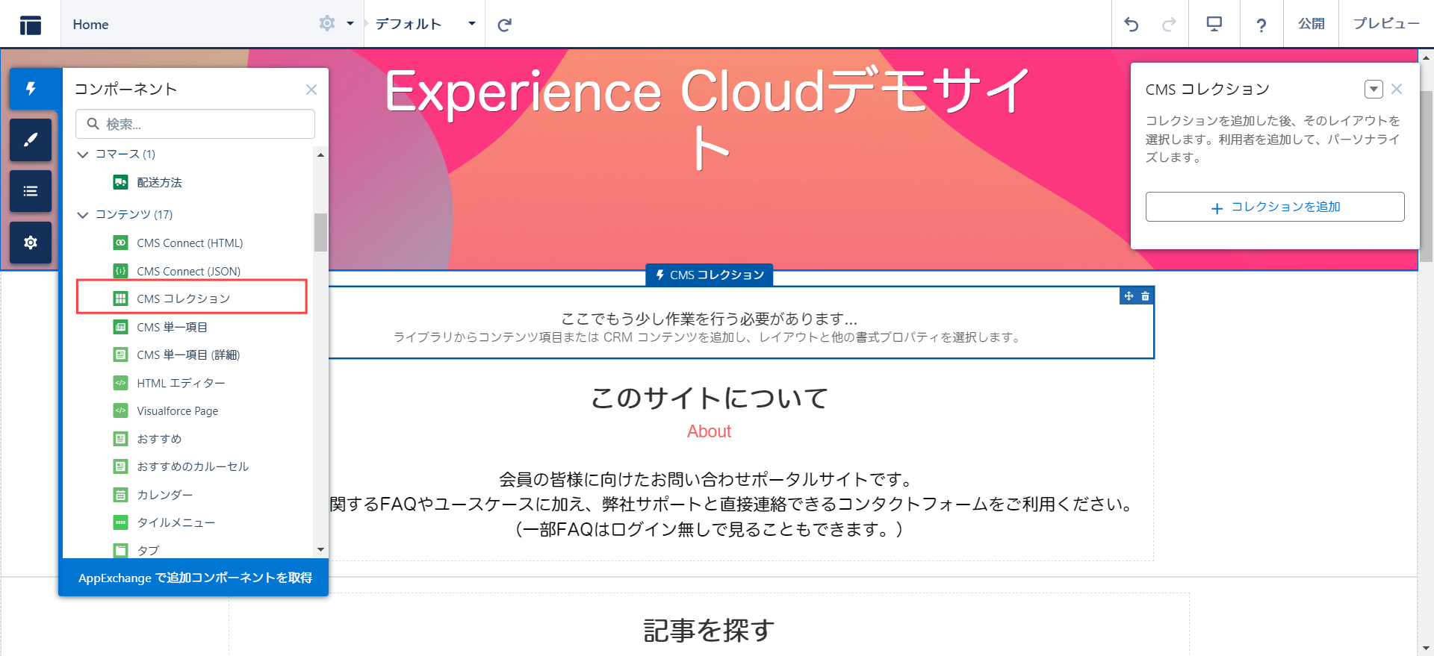1434x656 pixels.
Task: Open the CMS コレクション property panel dropdown
Action: pos(1374,90)
